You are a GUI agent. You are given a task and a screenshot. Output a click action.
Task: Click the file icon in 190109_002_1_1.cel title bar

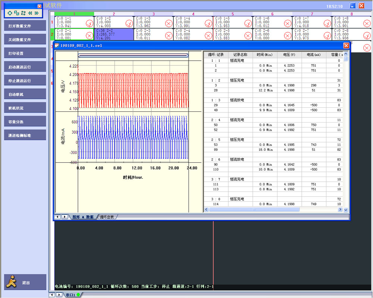click(x=57, y=45)
